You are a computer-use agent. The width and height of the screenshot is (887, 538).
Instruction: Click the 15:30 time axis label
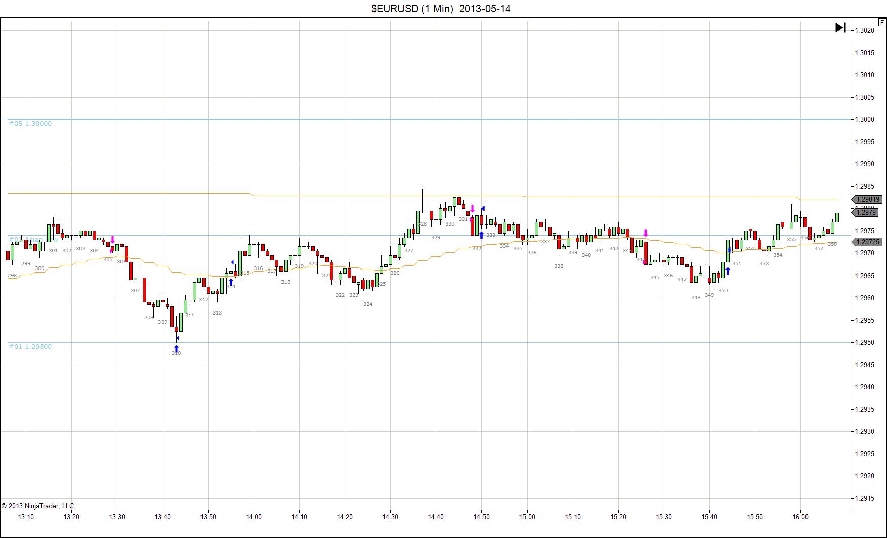[x=664, y=517]
